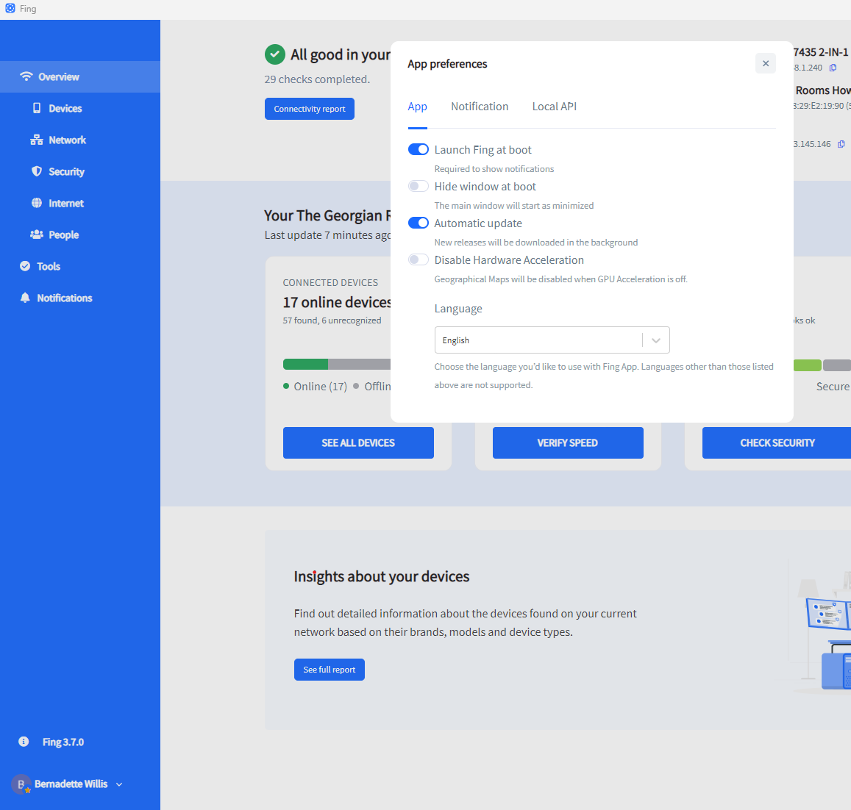
Task: Click the Fing app logo in title bar
Action: point(10,8)
